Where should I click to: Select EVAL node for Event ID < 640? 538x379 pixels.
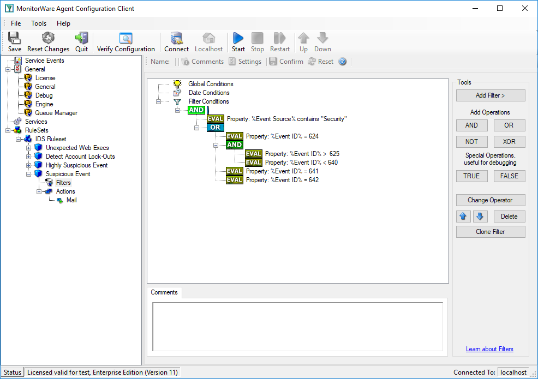[x=254, y=163]
